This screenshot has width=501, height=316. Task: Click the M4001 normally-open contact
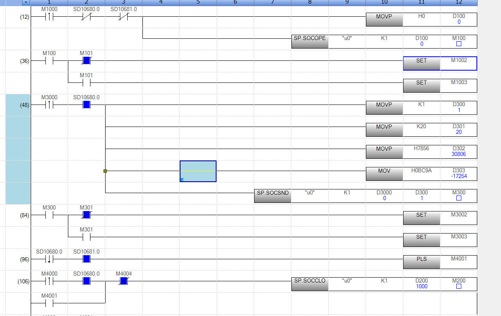(x=49, y=303)
